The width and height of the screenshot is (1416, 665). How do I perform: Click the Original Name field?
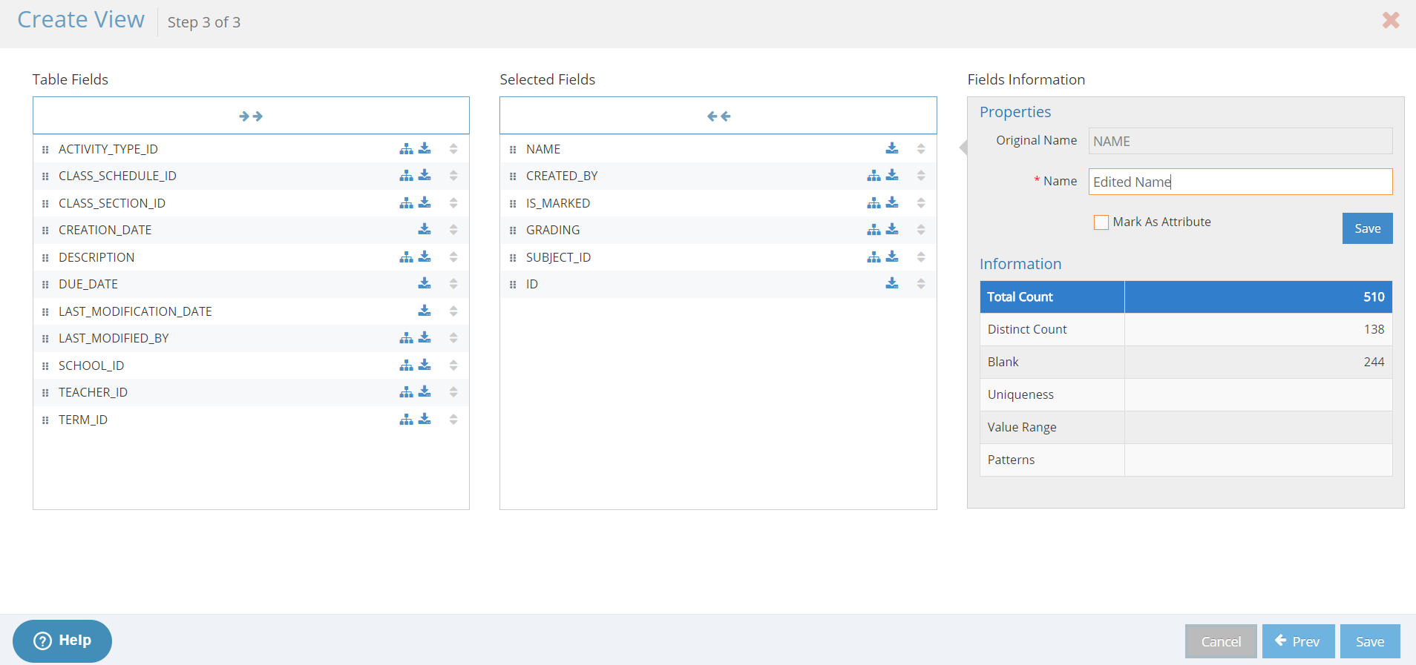coord(1240,141)
